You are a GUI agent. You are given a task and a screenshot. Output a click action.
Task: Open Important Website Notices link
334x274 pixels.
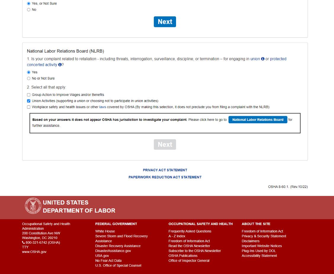coord(262,246)
